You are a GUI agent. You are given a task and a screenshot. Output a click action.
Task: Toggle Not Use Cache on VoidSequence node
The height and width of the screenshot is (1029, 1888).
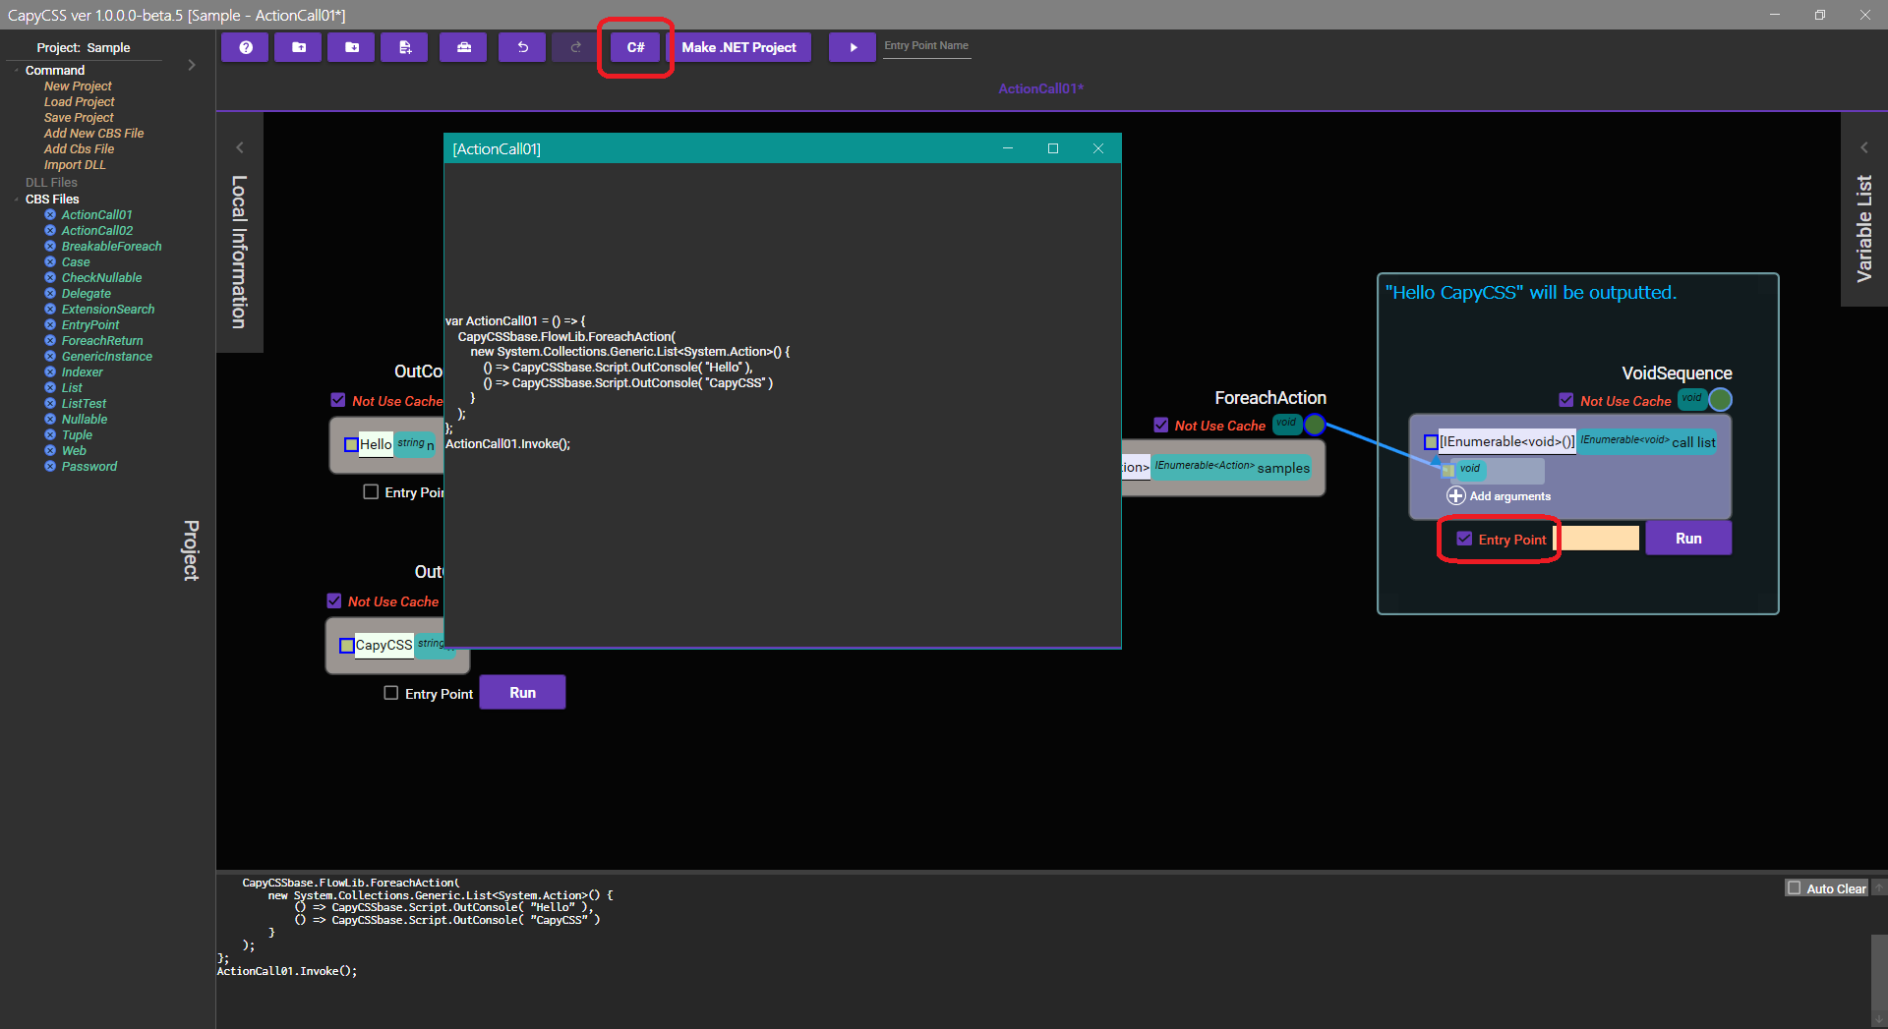point(1566,400)
